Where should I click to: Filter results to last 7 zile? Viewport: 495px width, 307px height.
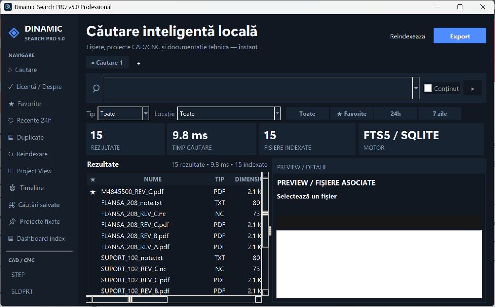point(440,114)
